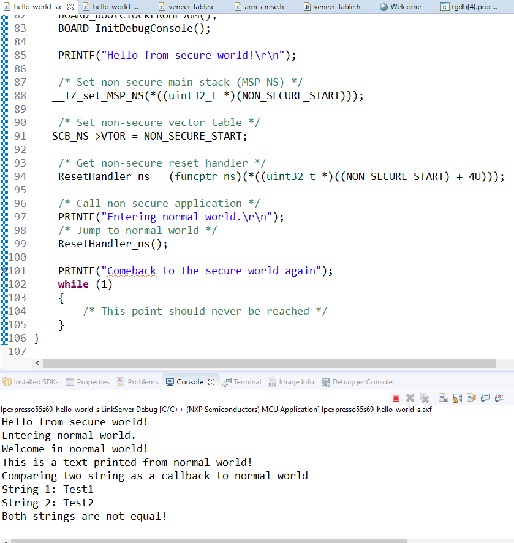Image resolution: width=514 pixels, height=543 pixels.
Task: Click "__TZ_set_MSP_NS" call on line 88
Action: click(98, 95)
